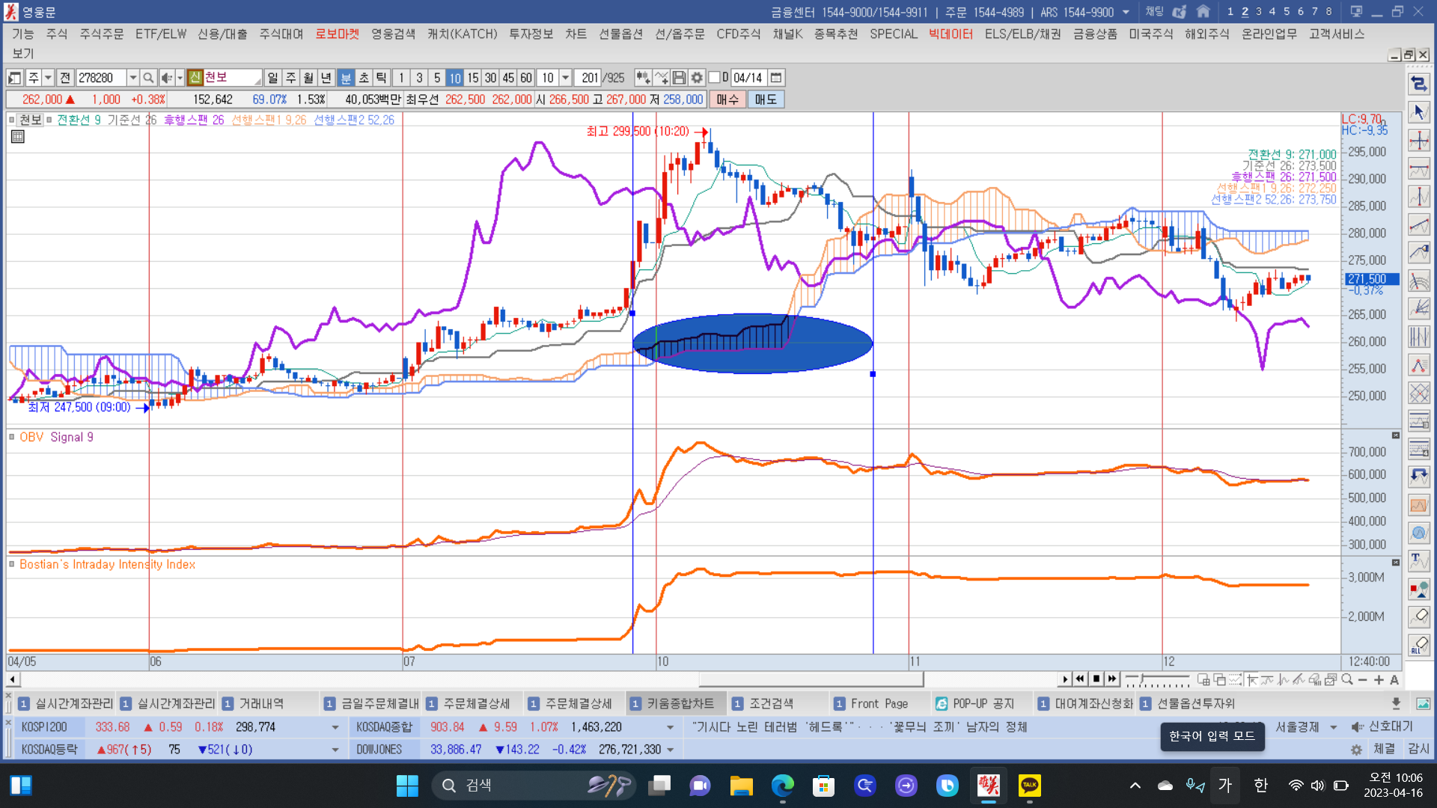Switch to the 조건검색 tab
1437x808 pixels.
[x=771, y=703]
